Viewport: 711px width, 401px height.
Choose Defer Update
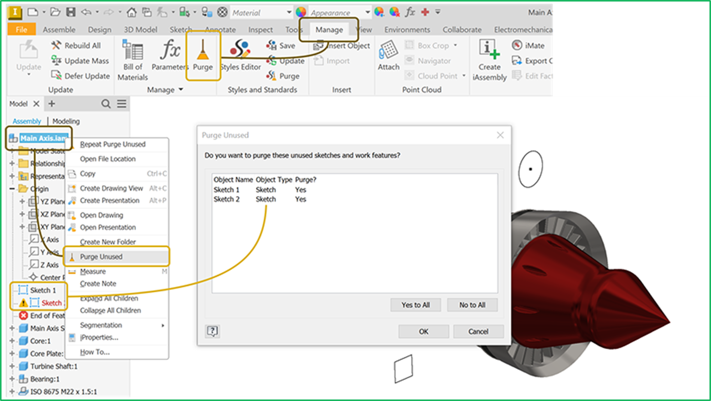coord(80,76)
